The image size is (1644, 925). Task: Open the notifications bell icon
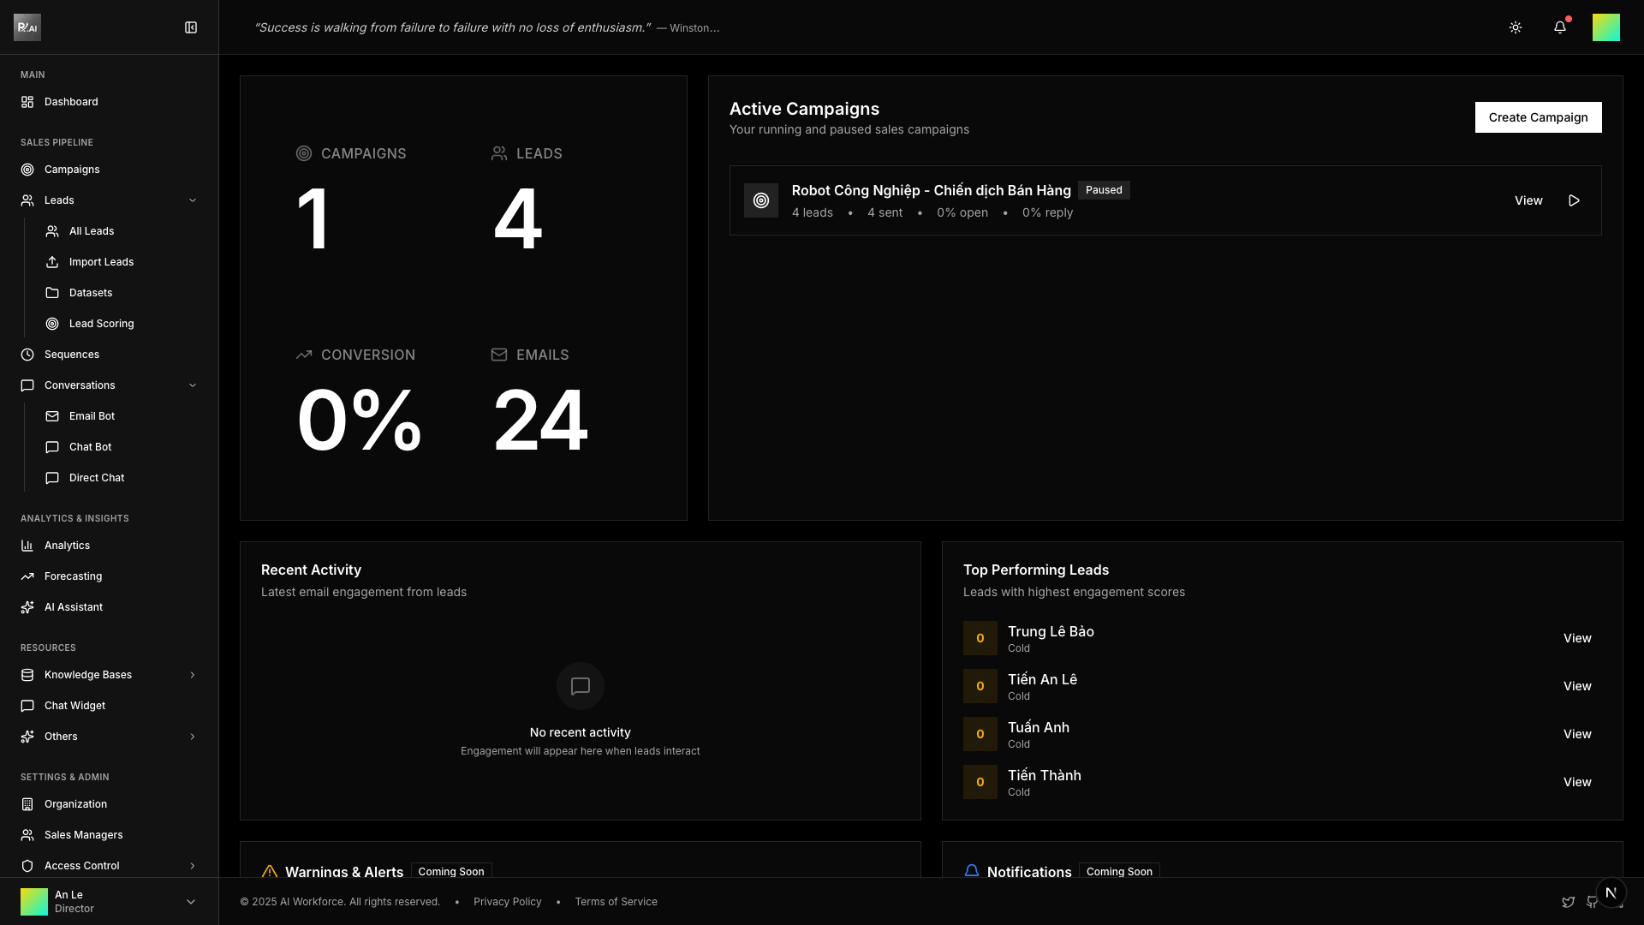(x=1559, y=27)
